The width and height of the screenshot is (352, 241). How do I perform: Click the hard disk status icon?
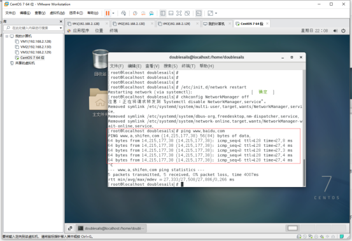pos(299,237)
